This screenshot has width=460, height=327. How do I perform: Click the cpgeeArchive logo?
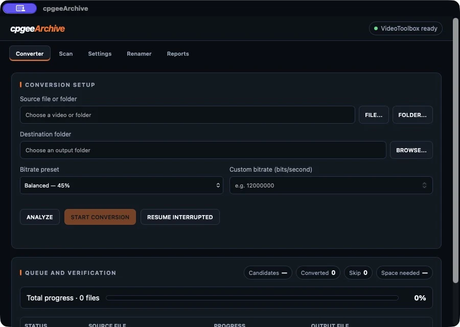(x=37, y=29)
